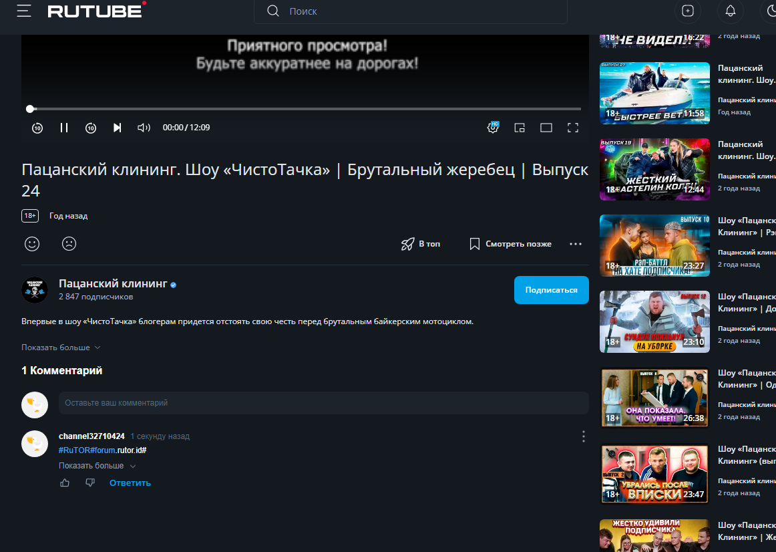Click the comment author's avatar
This screenshot has width=776, height=552.
point(35,444)
